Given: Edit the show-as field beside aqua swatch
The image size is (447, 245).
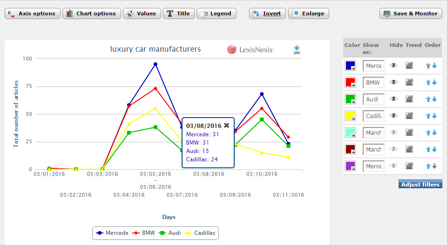Looking at the screenshot, I should 373,132.
